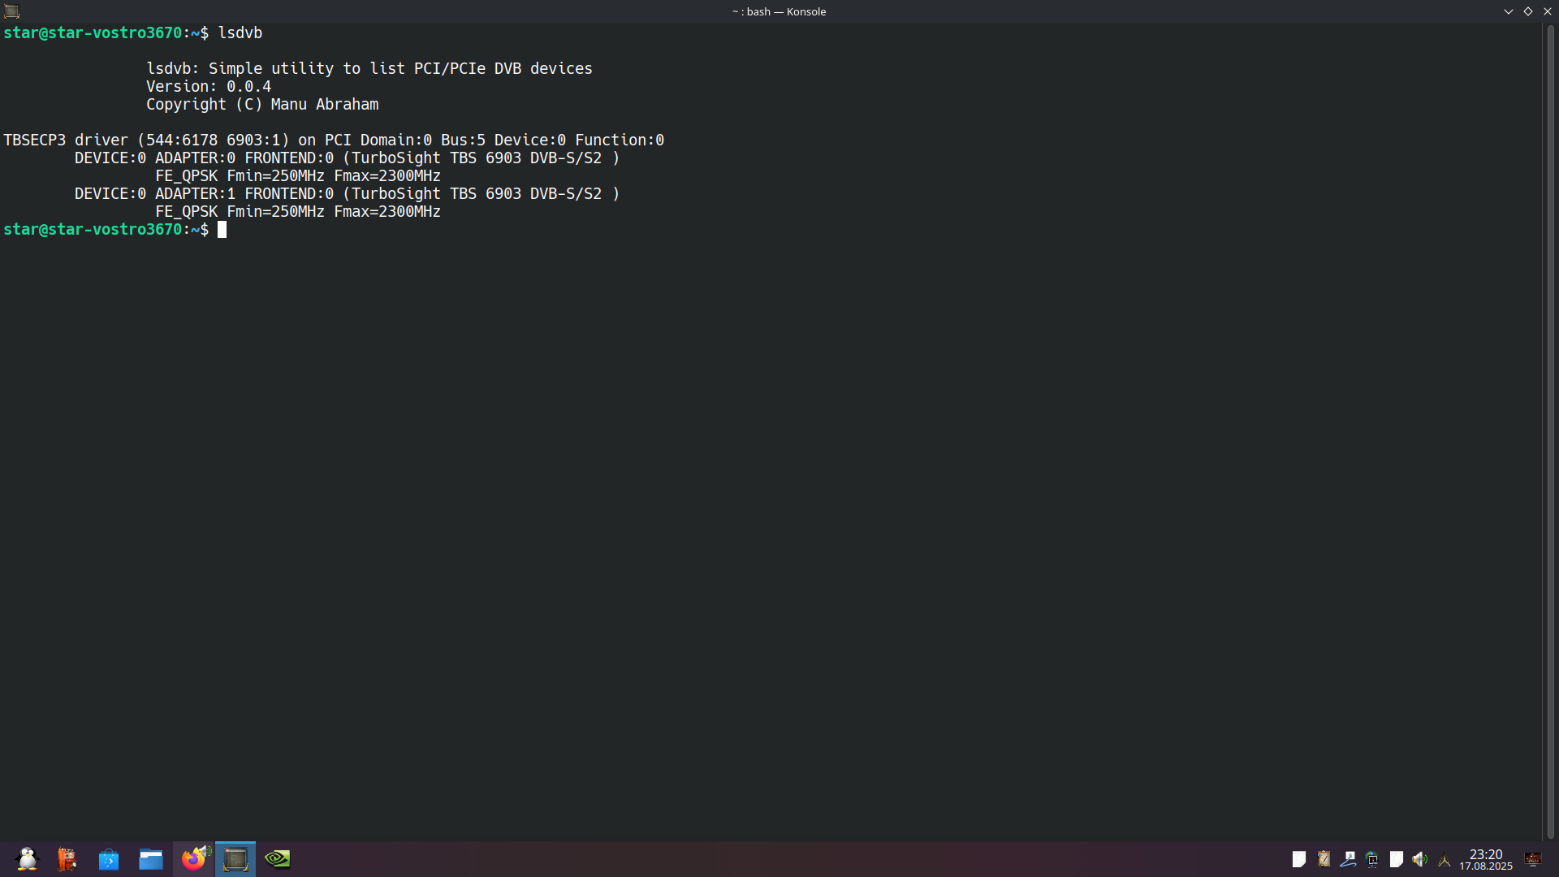Click the Konsole vertical scrollbar
The height and width of the screenshot is (877, 1559).
pos(1550,432)
